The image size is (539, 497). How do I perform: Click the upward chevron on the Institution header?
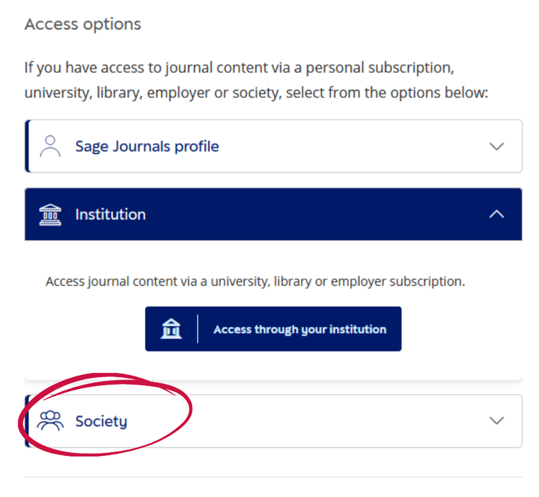[x=497, y=214]
